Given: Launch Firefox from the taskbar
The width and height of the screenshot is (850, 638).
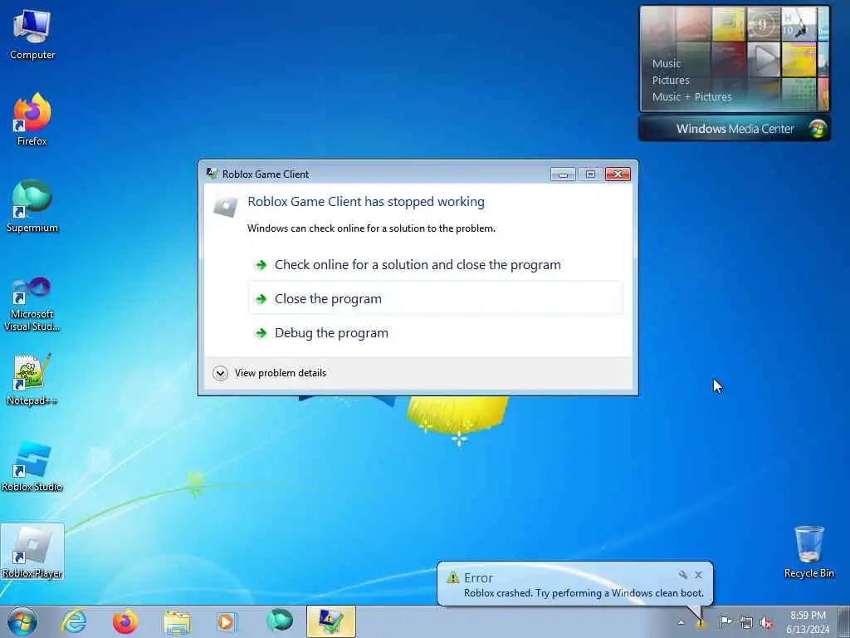Looking at the screenshot, I should click(125, 621).
